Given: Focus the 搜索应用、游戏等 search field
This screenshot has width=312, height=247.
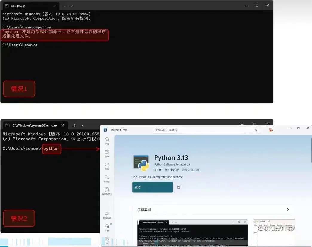Looking at the screenshot, I should 206,130.
